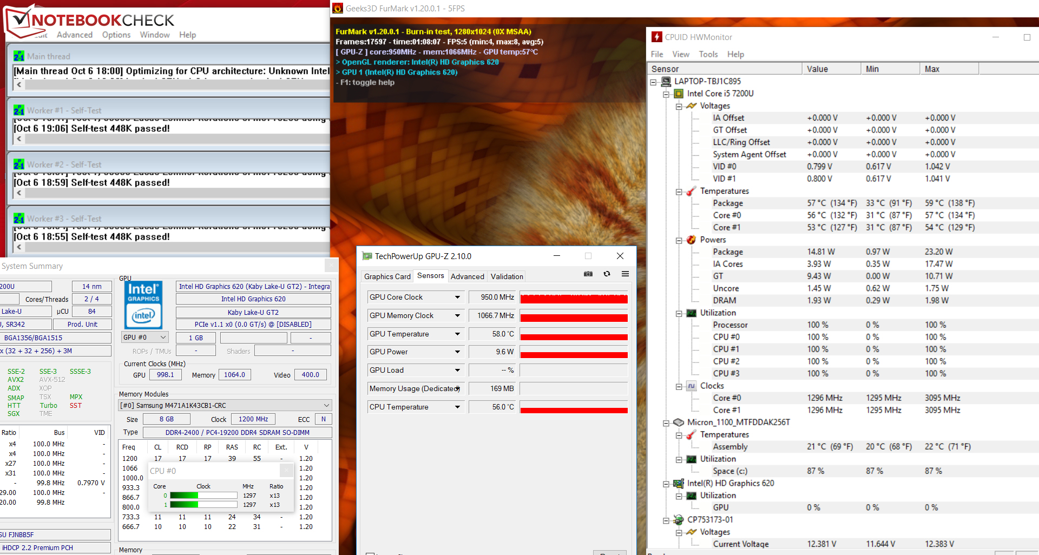Click the CP753173-01 battery icon

pos(679,520)
